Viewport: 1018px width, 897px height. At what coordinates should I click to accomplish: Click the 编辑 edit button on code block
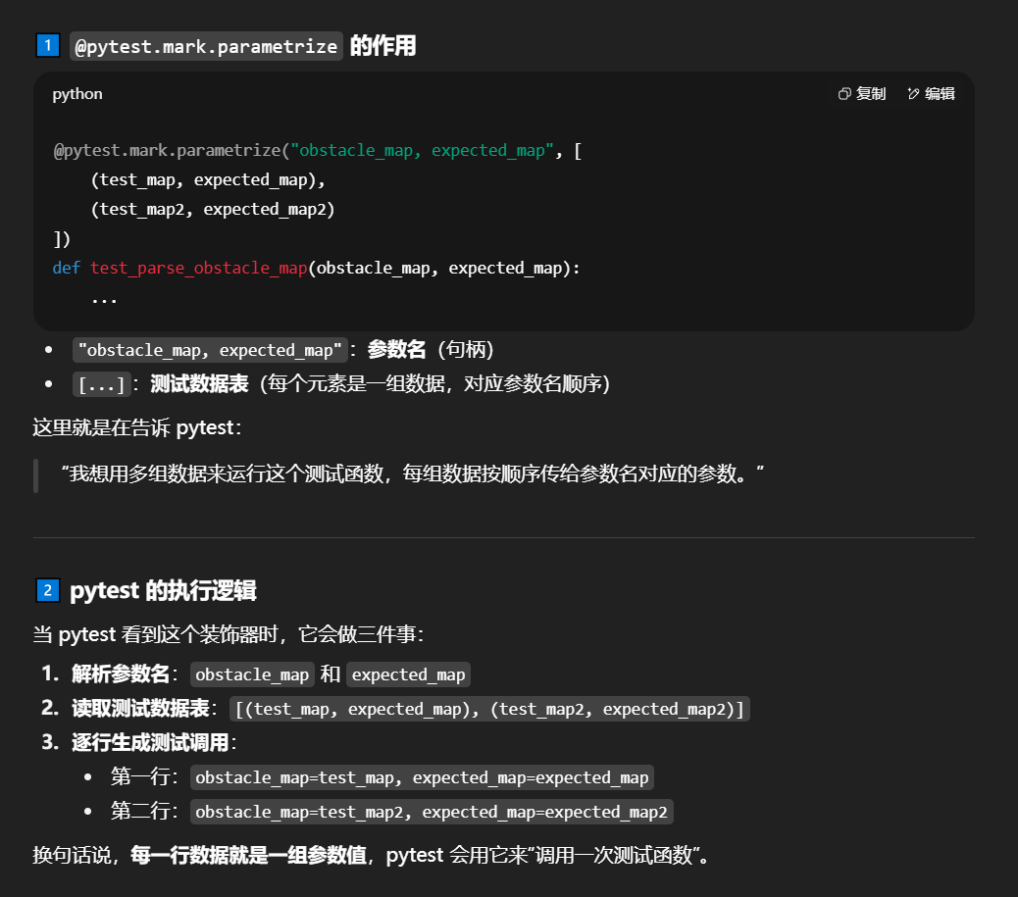point(931,94)
